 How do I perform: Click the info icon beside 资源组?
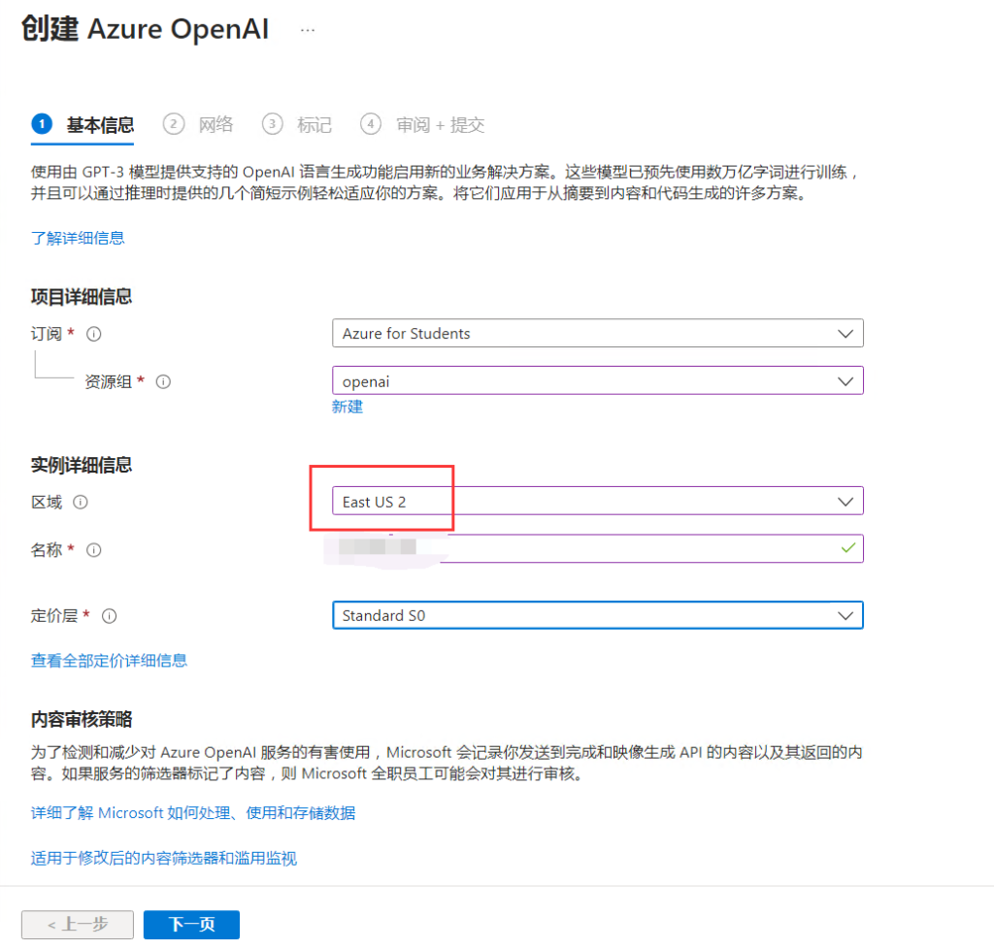tap(162, 381)
